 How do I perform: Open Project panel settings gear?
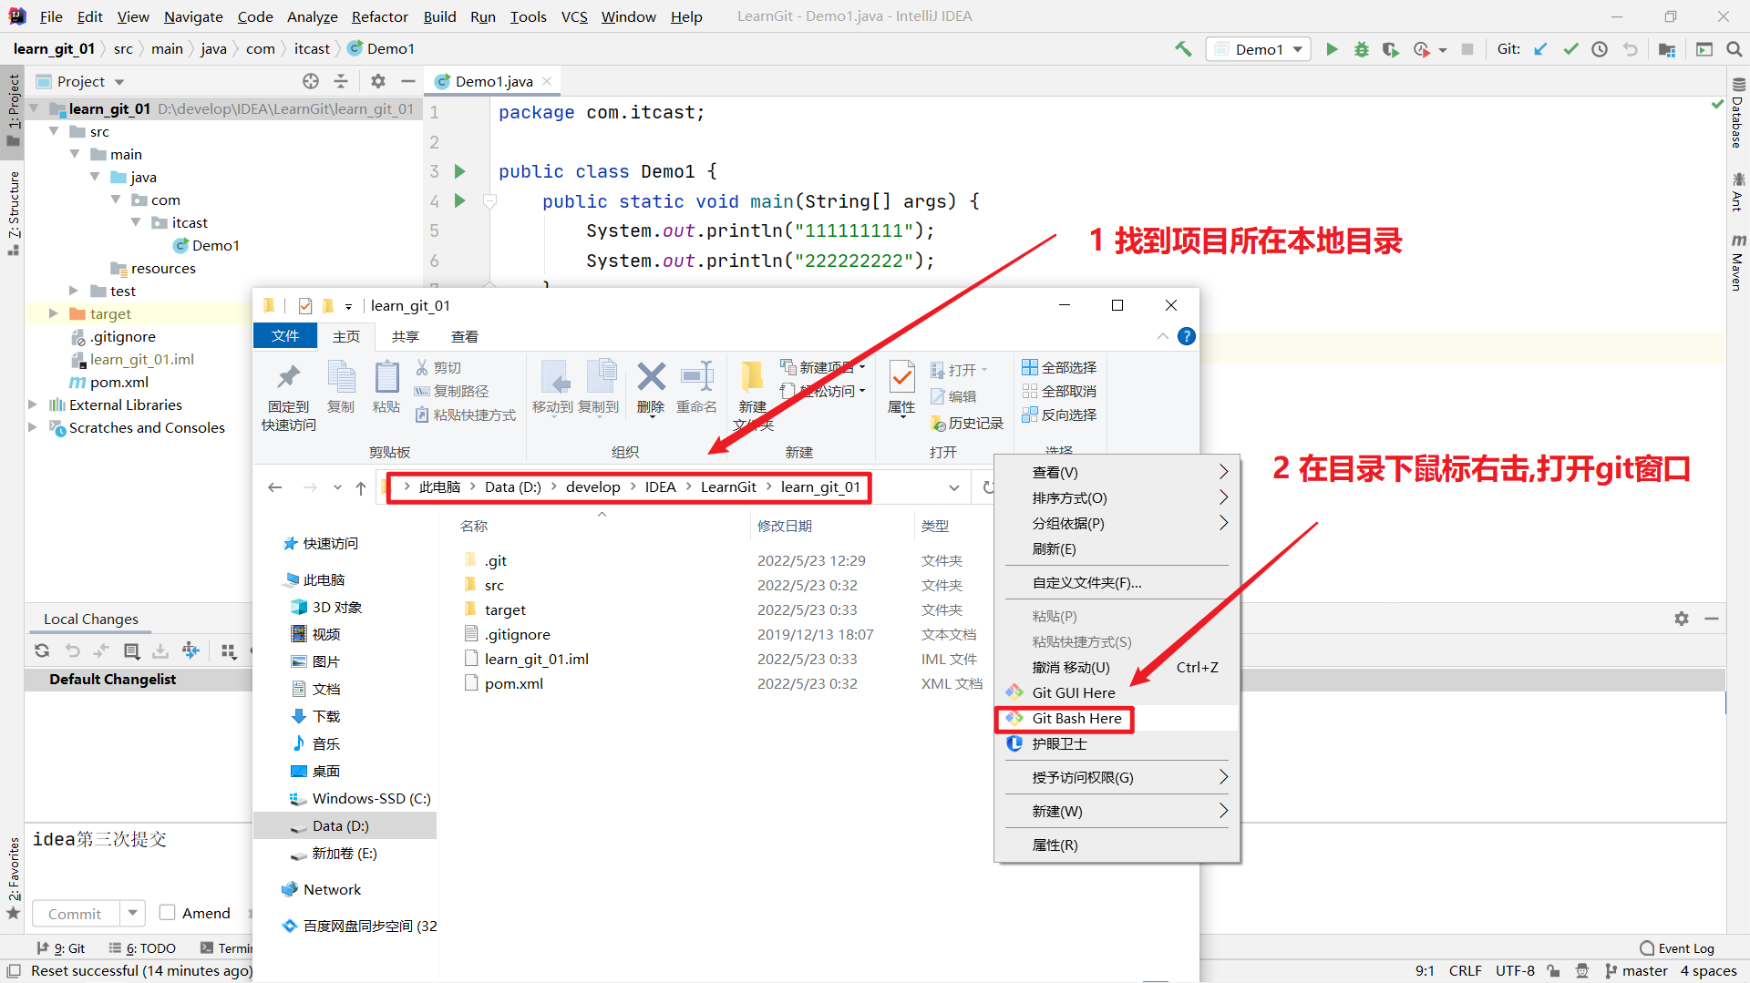pyautogui.click(x=378, y=81)
